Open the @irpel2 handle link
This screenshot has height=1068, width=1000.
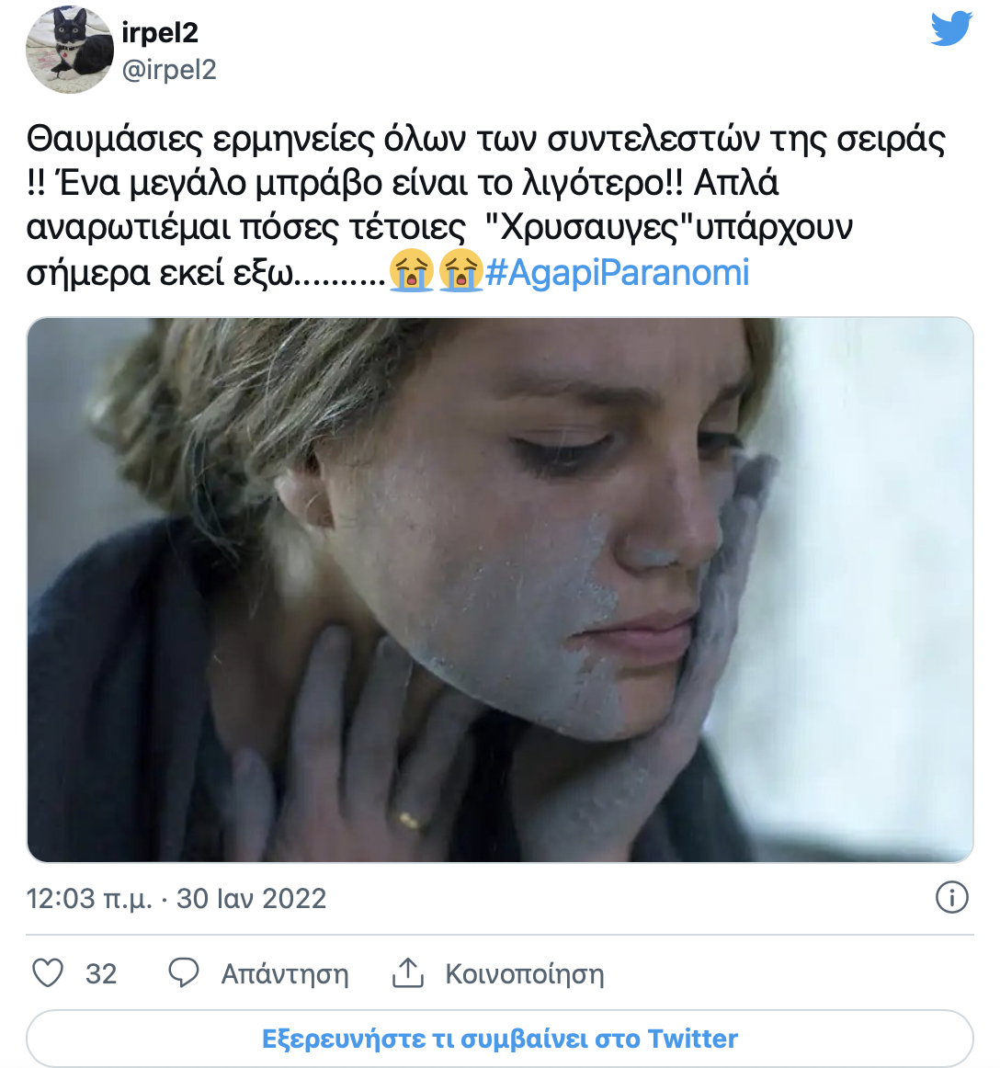tap(169, 70)
